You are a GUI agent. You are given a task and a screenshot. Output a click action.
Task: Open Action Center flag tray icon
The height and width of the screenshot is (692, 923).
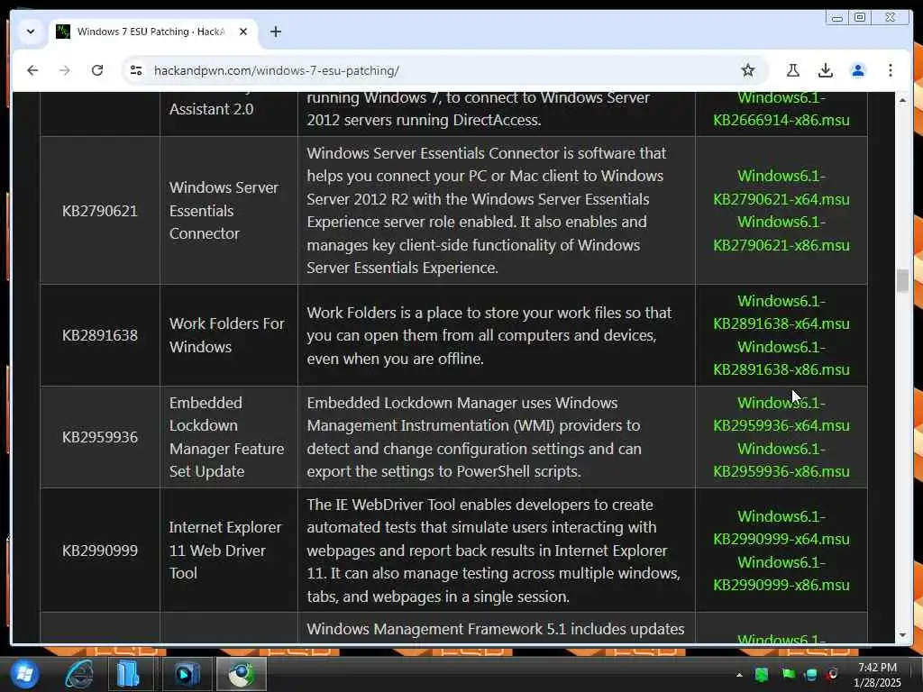(x=788, y=674)
